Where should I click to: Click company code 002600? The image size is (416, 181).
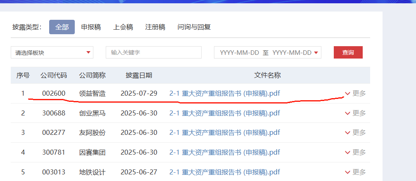coord(54,94)
